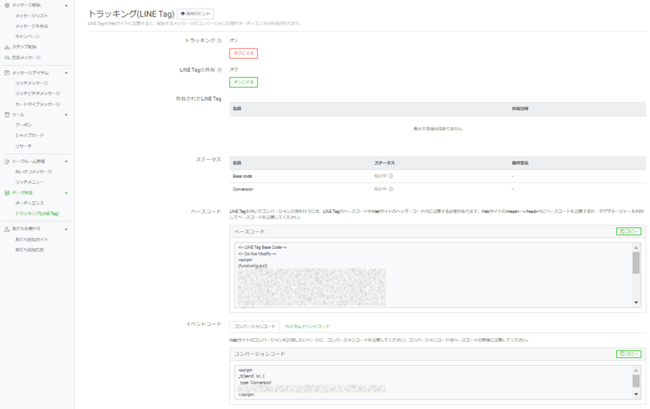Screen dimensions: 650x409
Task: Click the メッセージアイテム sidebar icon
Action: point(7,73)
